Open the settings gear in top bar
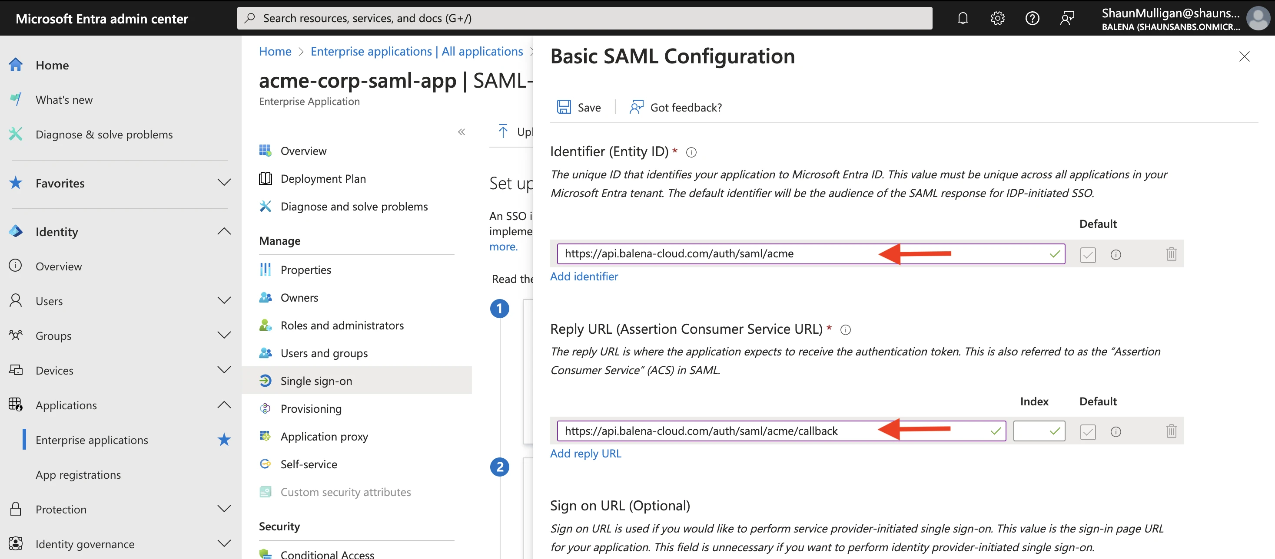This screenshot has height=559, width=1275. (x=997, y=18)
